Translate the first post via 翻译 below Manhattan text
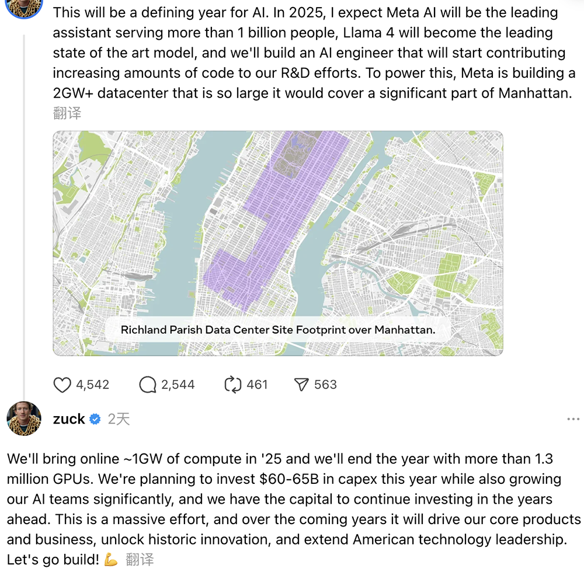The height and width of the screenshot is (575, 584). point(67,113)
